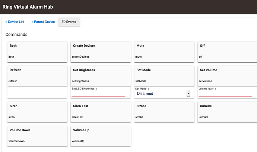Viewport: 257px width, 152px height.
Task: Open the Parent Device link
Action: (43, 22)
